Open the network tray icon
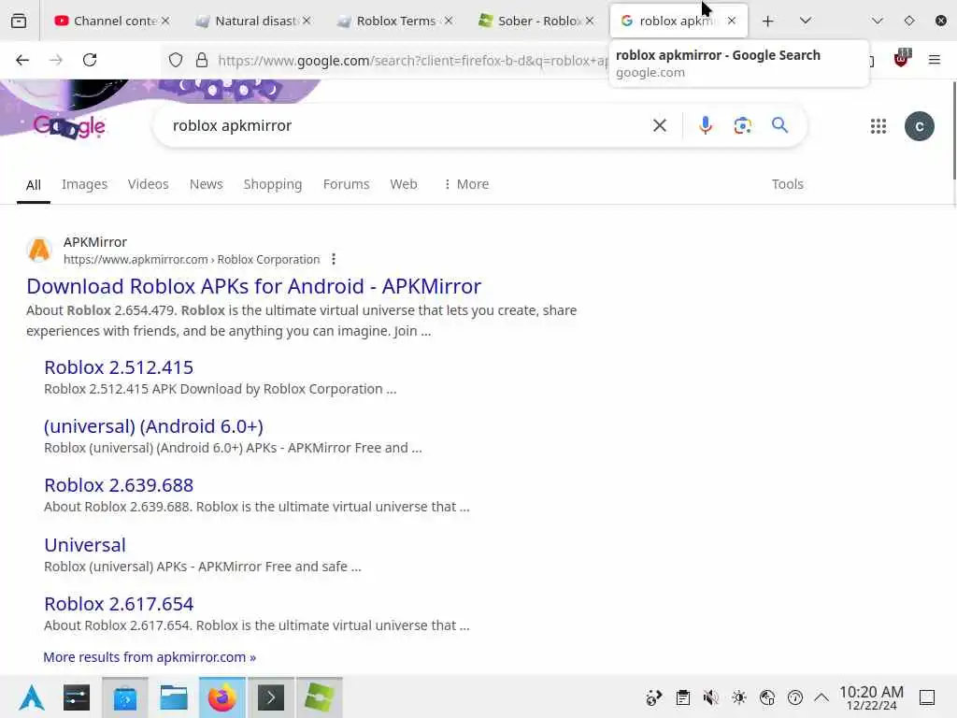 [x=767, y=697]
